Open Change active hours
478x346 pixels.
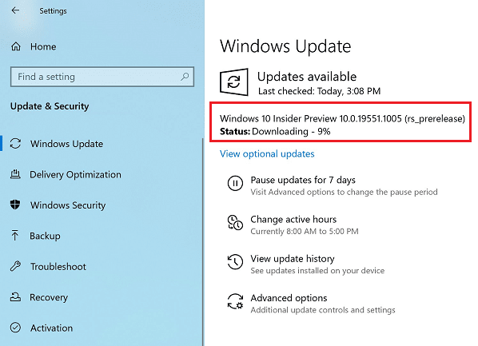(293, 219)
